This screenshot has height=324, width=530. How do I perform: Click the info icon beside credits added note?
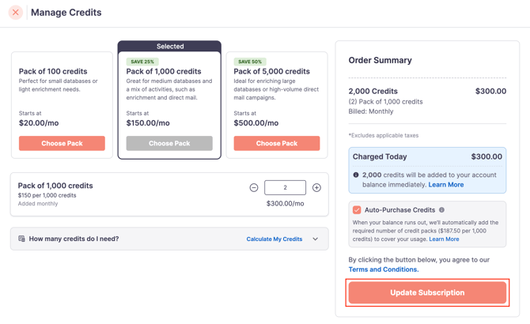point(356,175)
